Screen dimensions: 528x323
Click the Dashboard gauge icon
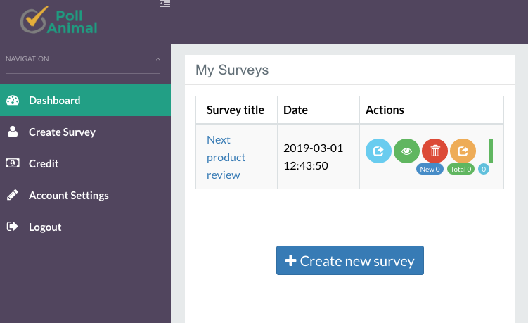(x=13, y=101)
